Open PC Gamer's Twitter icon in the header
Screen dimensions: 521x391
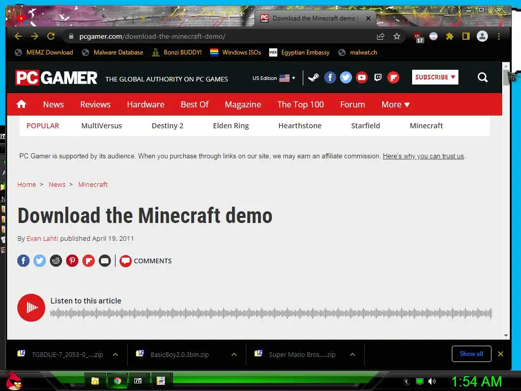pyautogui.click(x=346, y=78)
